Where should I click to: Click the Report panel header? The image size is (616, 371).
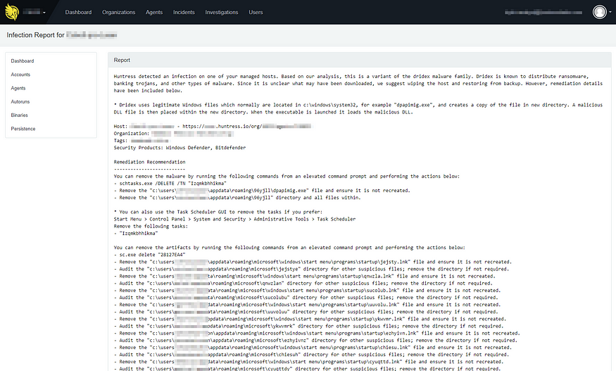click(x=360, y=60)
